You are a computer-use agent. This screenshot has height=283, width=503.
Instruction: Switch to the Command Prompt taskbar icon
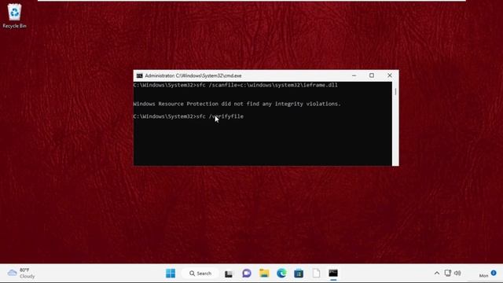[x=333, y=274]
